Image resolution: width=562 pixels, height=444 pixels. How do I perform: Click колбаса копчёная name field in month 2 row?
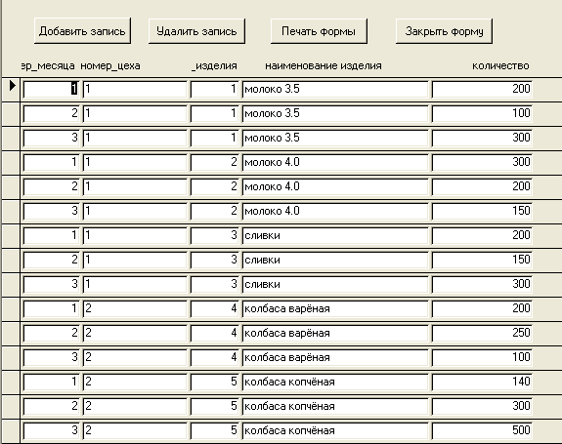pyautogui.click(x=335, y=407)
